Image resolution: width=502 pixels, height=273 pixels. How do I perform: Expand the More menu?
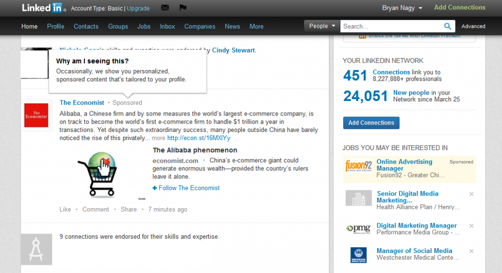pyautogui.click(x=256, y=26)
